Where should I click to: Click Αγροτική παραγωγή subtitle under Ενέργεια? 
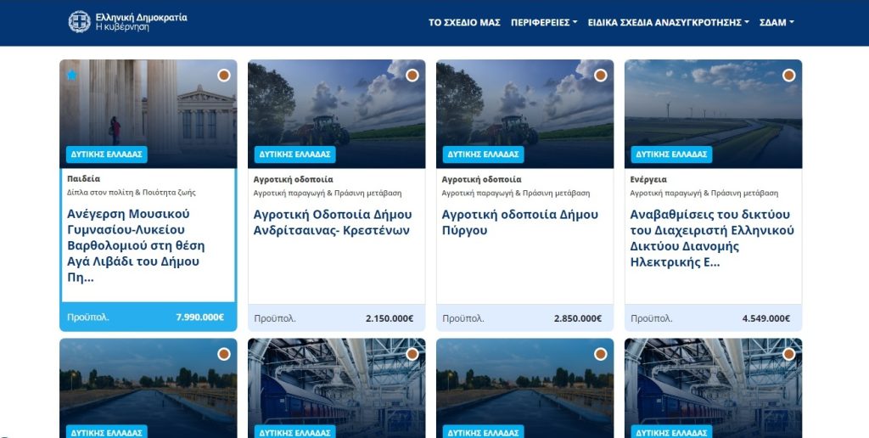pyautogui.click(x=704, y=194)
